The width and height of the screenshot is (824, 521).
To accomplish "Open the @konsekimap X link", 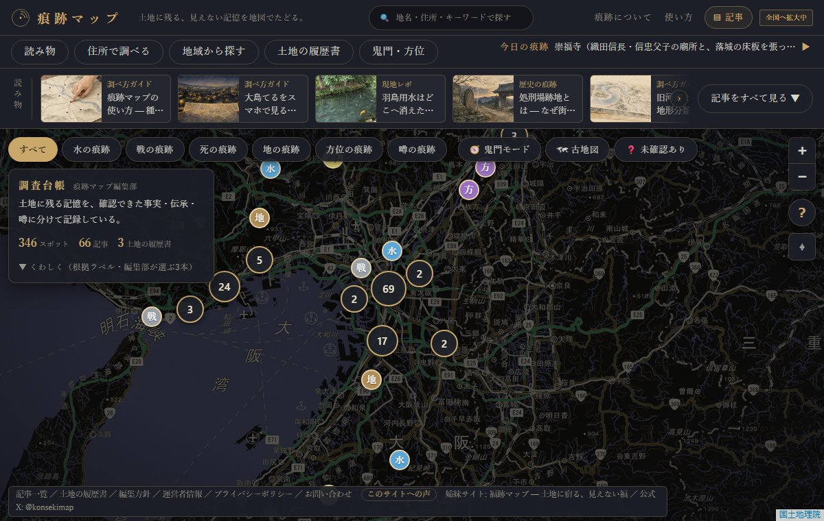I will pyautogui.click(x=45, y=507).
